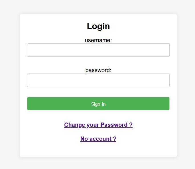The height and width of the screenshot is (169, 195).
Task: Click the word account in bottom link
Action: pos(100,139)
